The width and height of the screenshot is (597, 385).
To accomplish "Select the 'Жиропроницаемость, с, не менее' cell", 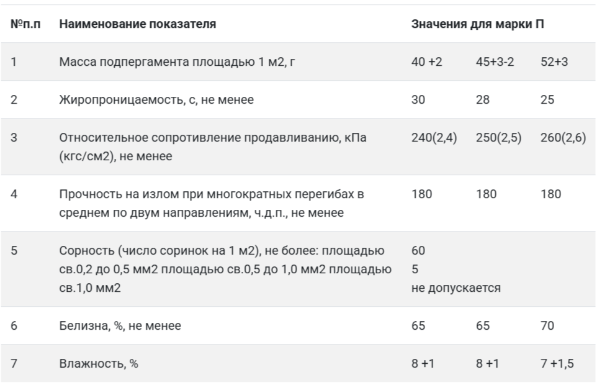I will coord(156,99).
